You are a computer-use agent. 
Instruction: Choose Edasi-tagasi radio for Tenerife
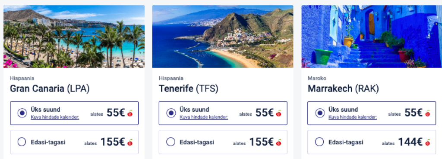click(x=170, y=142)
